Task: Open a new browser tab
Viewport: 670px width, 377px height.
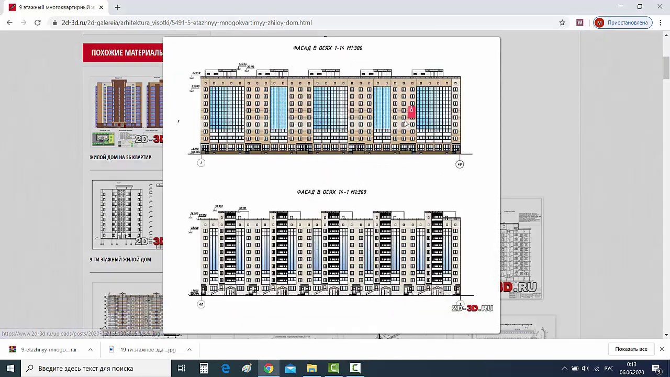Action: (118, 7)
